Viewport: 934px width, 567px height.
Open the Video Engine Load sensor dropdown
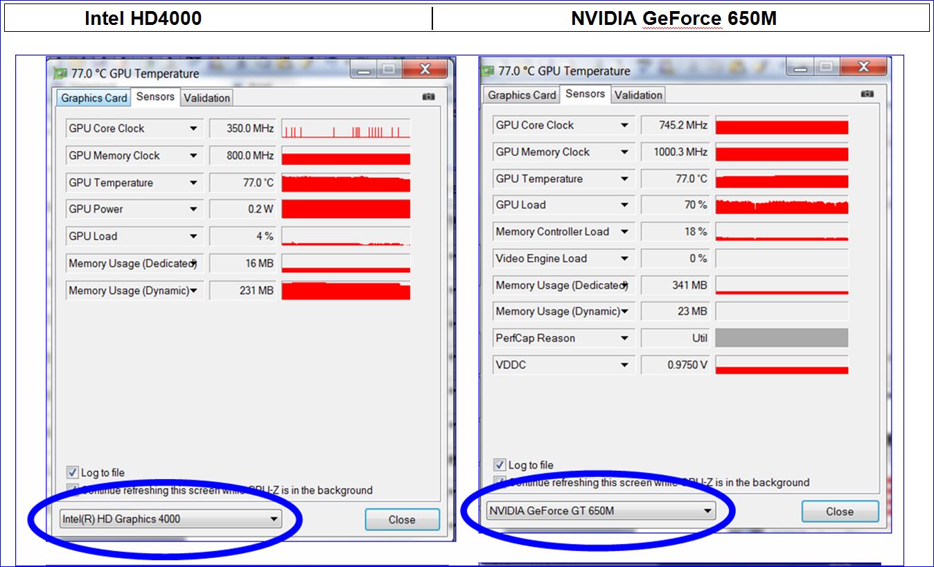624,258
